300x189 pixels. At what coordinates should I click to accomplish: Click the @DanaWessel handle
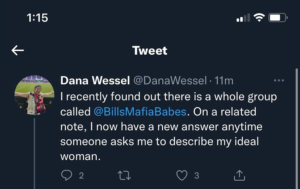click(x=170, y=80)
